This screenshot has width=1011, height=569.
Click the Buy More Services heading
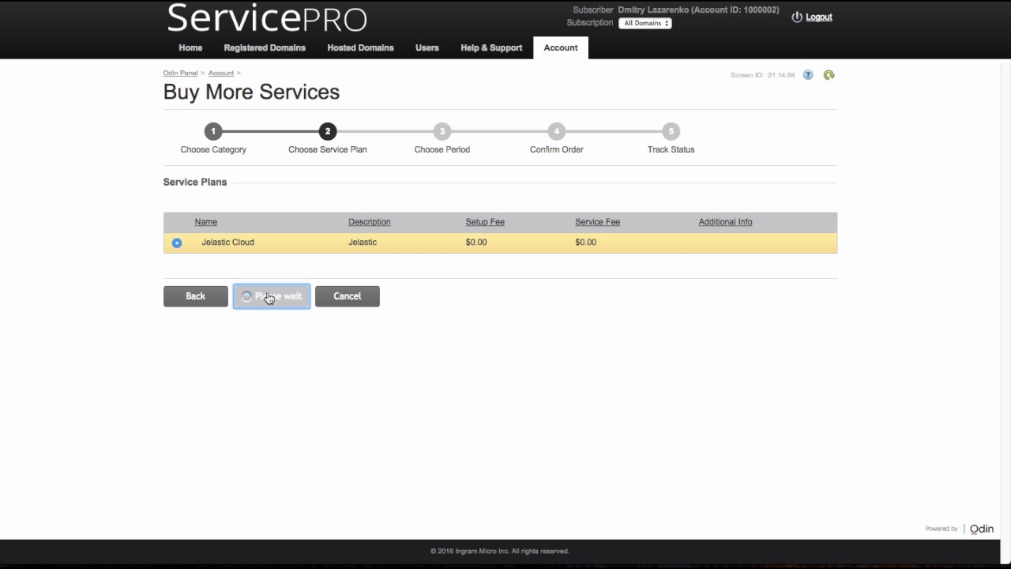pyautogui.click(x=251, y=92)
